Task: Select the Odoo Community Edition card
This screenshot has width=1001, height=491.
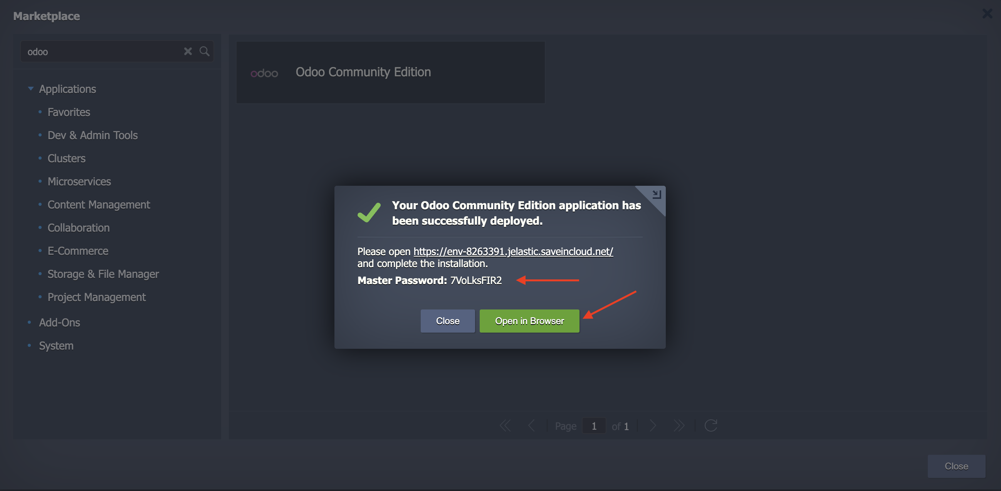Action: point(390,72)
